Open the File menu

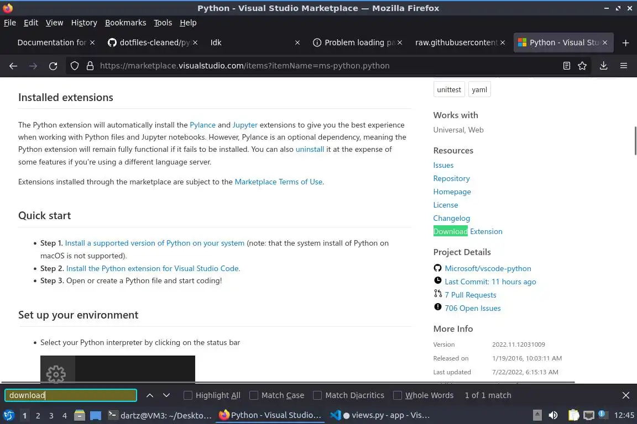(10, 23)
